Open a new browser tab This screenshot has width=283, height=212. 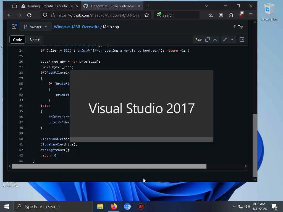point(148,6)
